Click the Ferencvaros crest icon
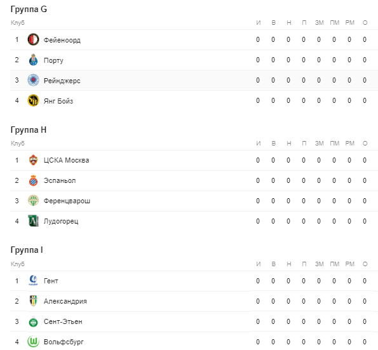 pyautogui.click(x=33, y=201)
